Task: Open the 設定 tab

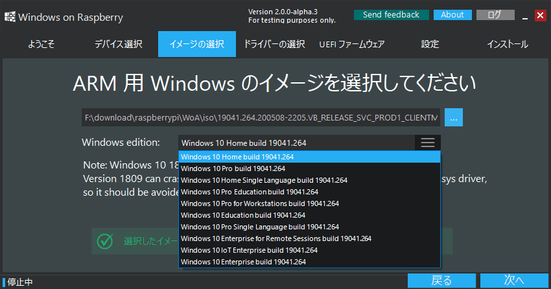Action: point(430,44)
